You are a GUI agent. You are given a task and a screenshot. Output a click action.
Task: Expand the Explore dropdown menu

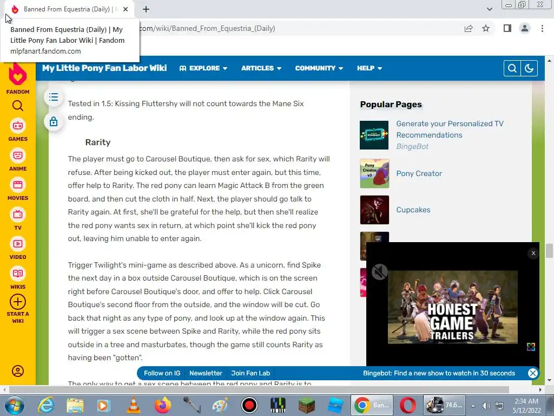(203, 68)
